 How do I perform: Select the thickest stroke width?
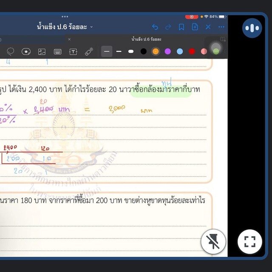[131, 51]
